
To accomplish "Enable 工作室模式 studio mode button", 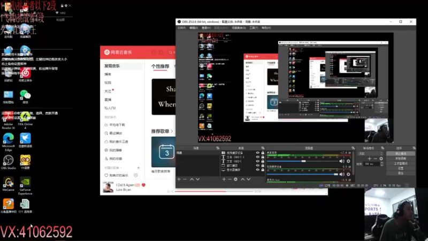I will tap(401, 163).
